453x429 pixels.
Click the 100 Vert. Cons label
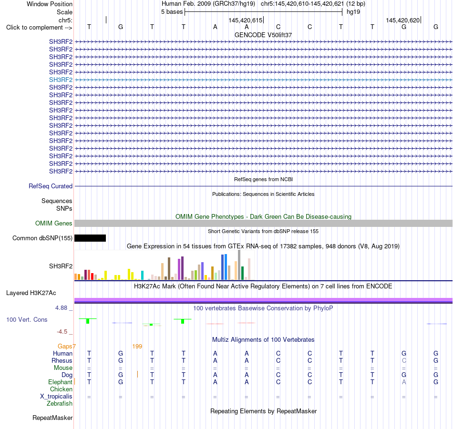pos(27,319)
